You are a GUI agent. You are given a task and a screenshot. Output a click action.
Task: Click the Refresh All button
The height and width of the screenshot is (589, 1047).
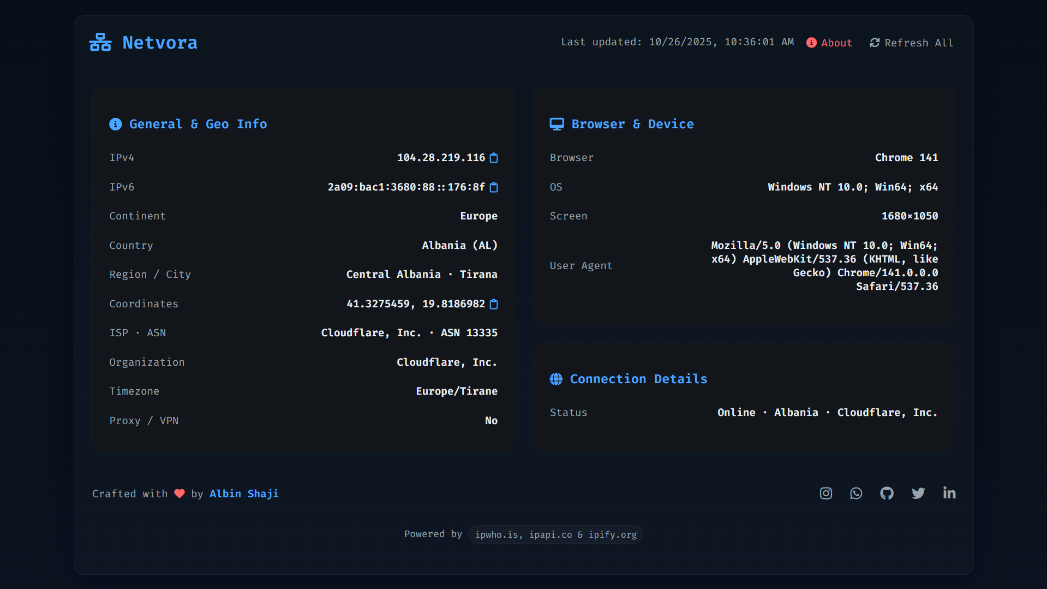(911, 43)
